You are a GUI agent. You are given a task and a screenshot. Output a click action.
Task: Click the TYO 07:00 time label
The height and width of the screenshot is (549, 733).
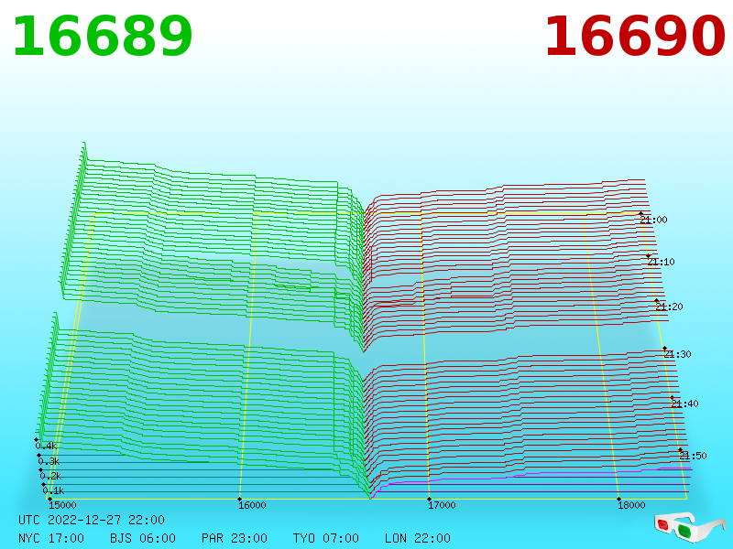(x=326, y=538)
